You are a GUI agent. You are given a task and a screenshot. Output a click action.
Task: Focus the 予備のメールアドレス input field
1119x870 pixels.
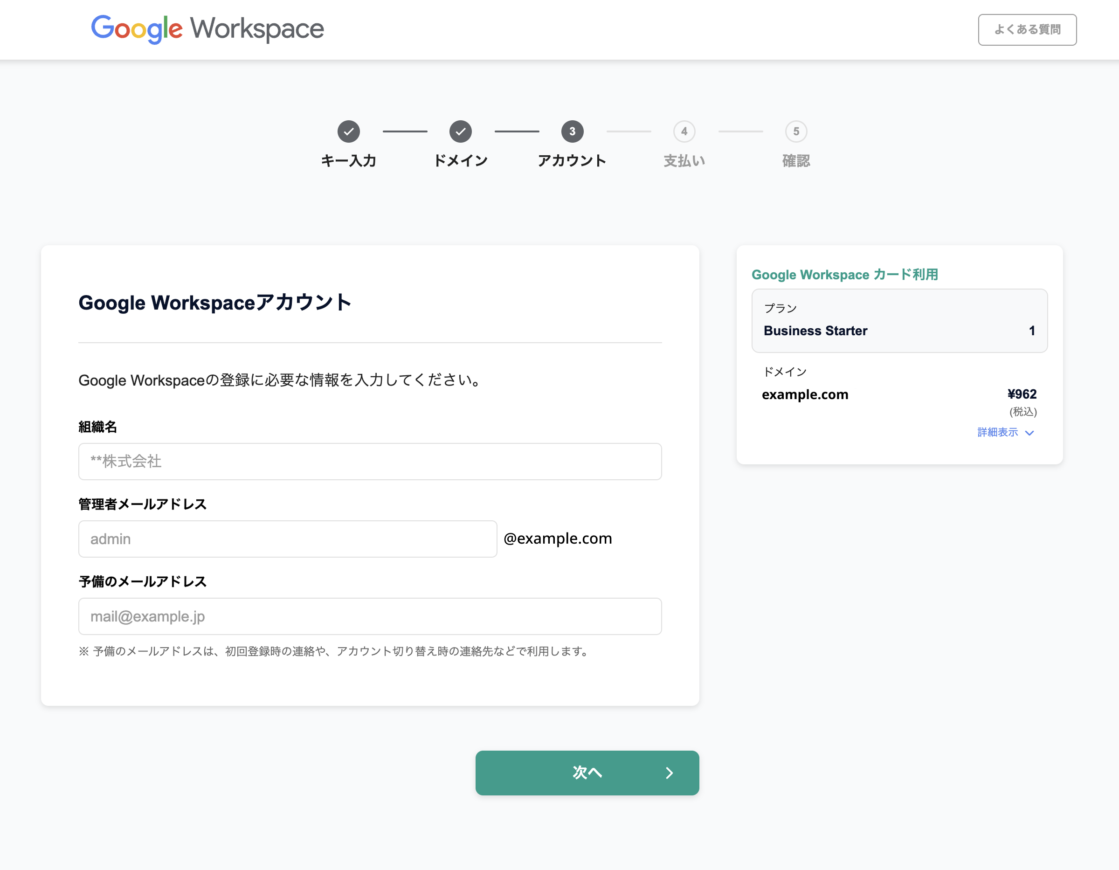point(369,616)
